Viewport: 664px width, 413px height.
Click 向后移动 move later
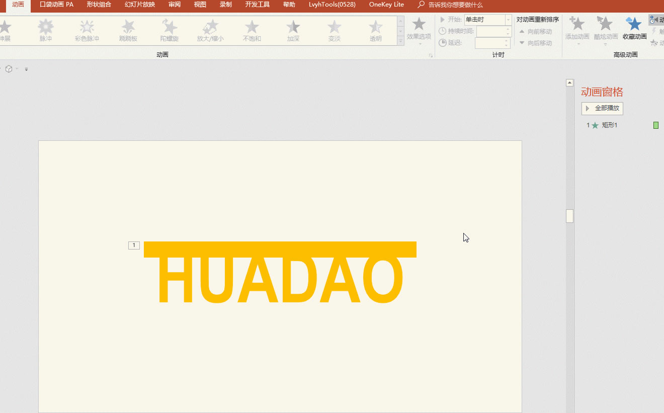tap(536, 43)
